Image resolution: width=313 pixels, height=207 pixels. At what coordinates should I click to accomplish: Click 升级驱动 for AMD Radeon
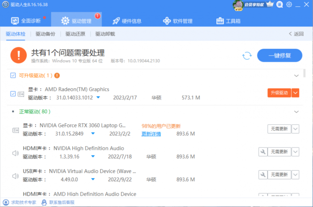[x=279, y=93]
